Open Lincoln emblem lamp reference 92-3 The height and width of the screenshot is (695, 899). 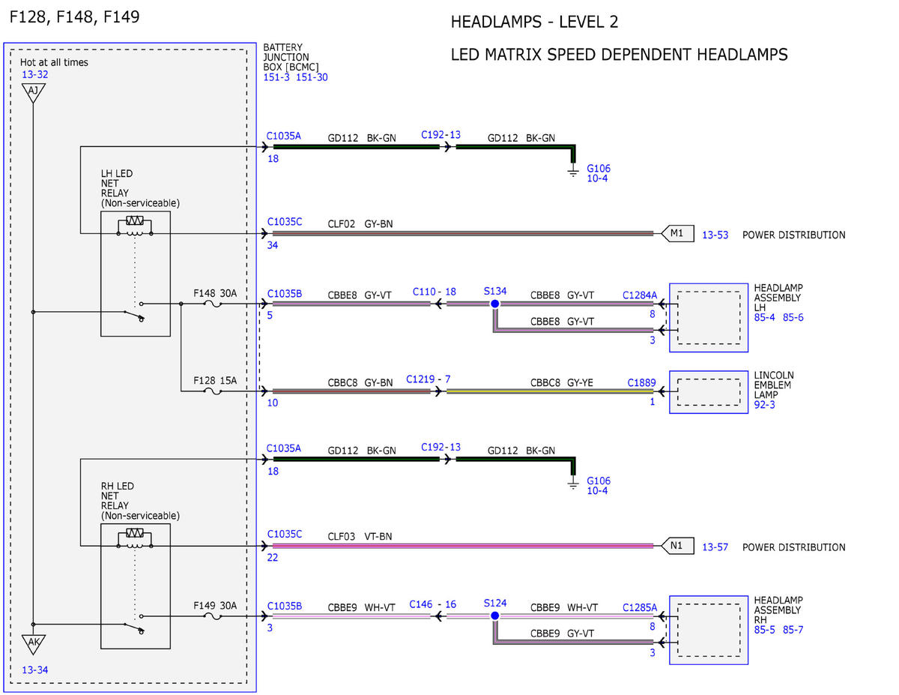(x=765, y=406)
